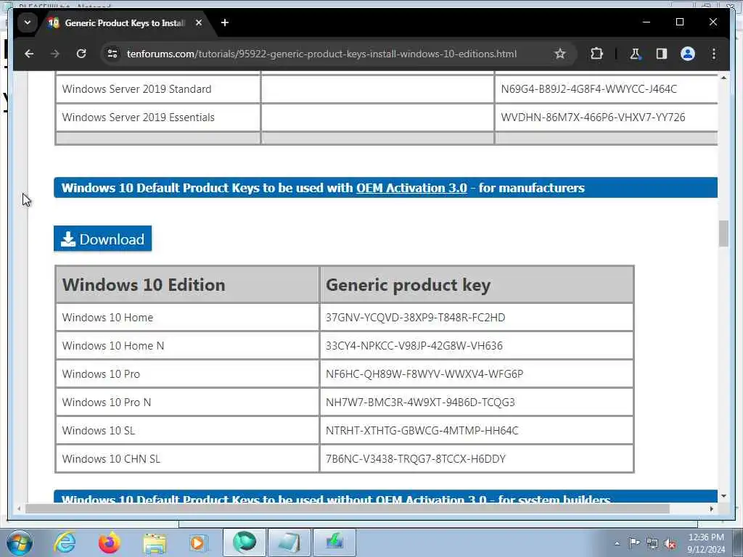
Task: Open the green arrow installer taskbar icon
Action: 334,542
